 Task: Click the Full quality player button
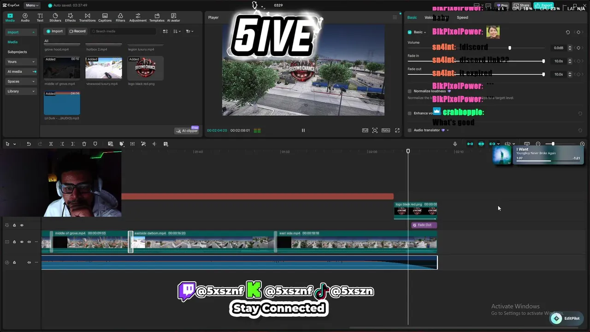[x=365, y=130]
